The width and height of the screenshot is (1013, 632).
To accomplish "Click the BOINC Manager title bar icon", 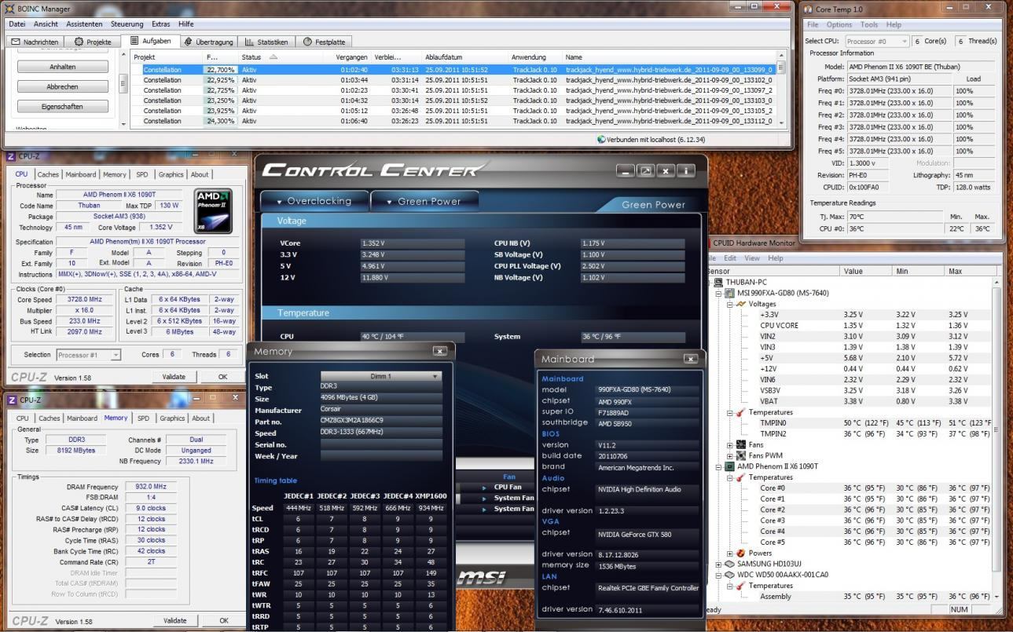I will (9, 9).
